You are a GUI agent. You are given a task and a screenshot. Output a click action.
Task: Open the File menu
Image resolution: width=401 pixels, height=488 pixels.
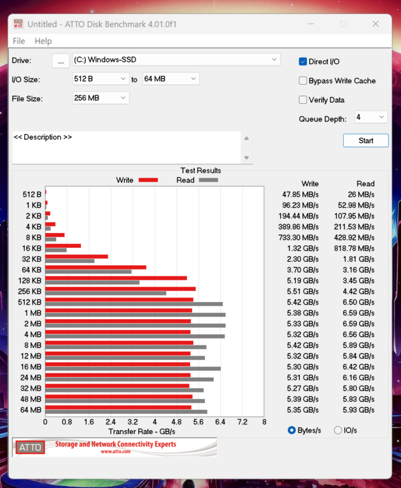[19, 41]
